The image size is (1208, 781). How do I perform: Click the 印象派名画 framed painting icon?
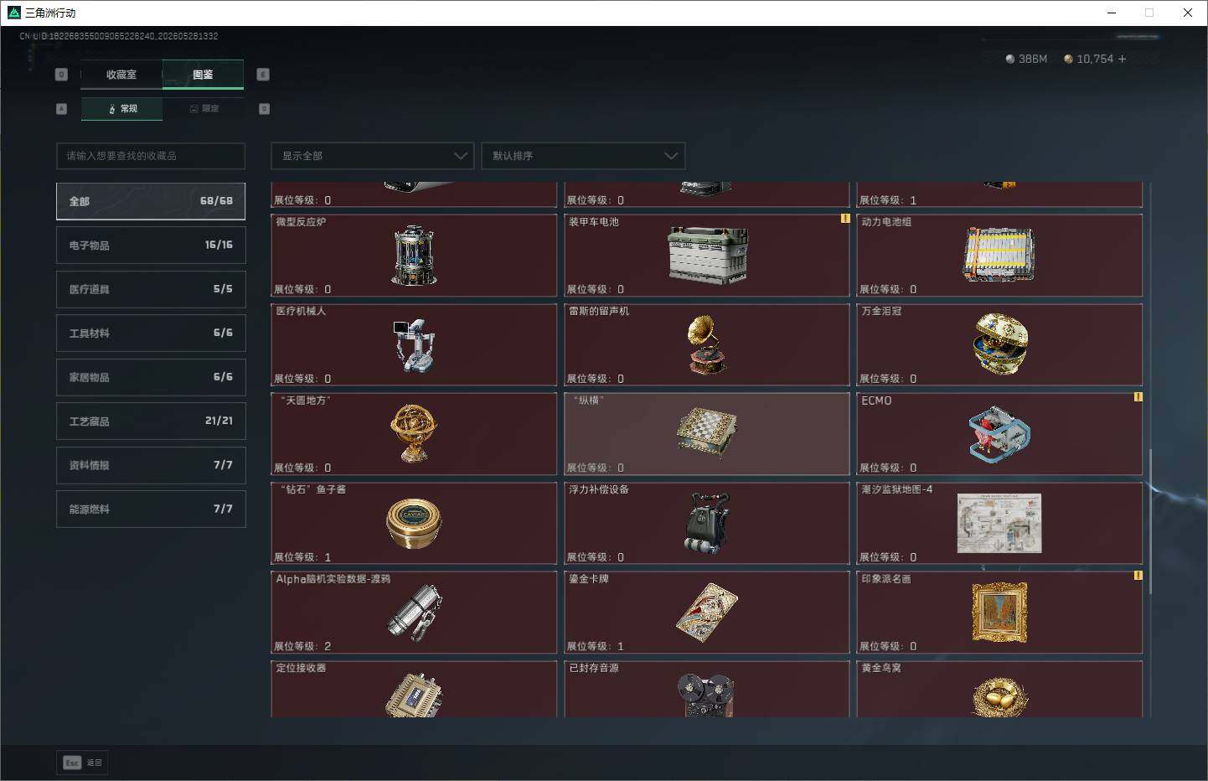pos(999,613)
